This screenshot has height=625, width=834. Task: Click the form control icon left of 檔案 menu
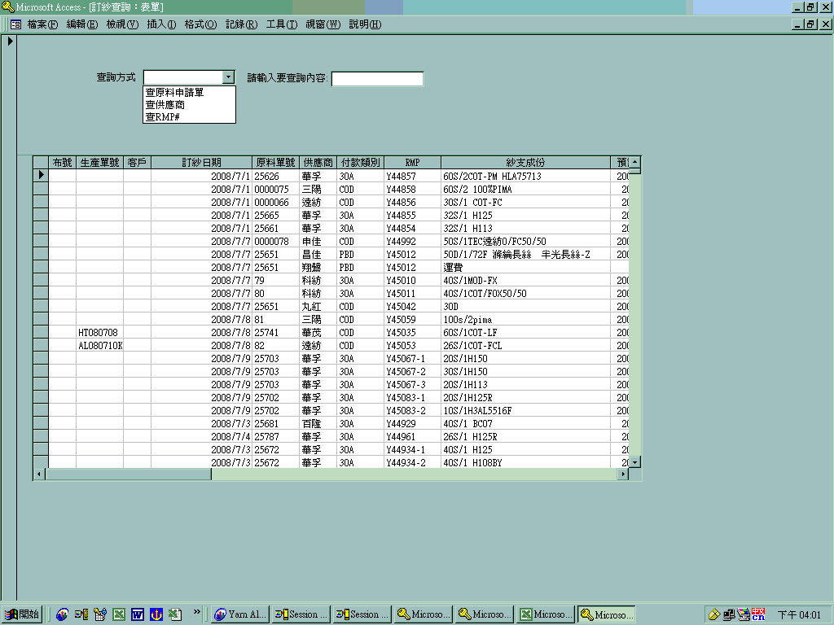(x=15, y=24)
